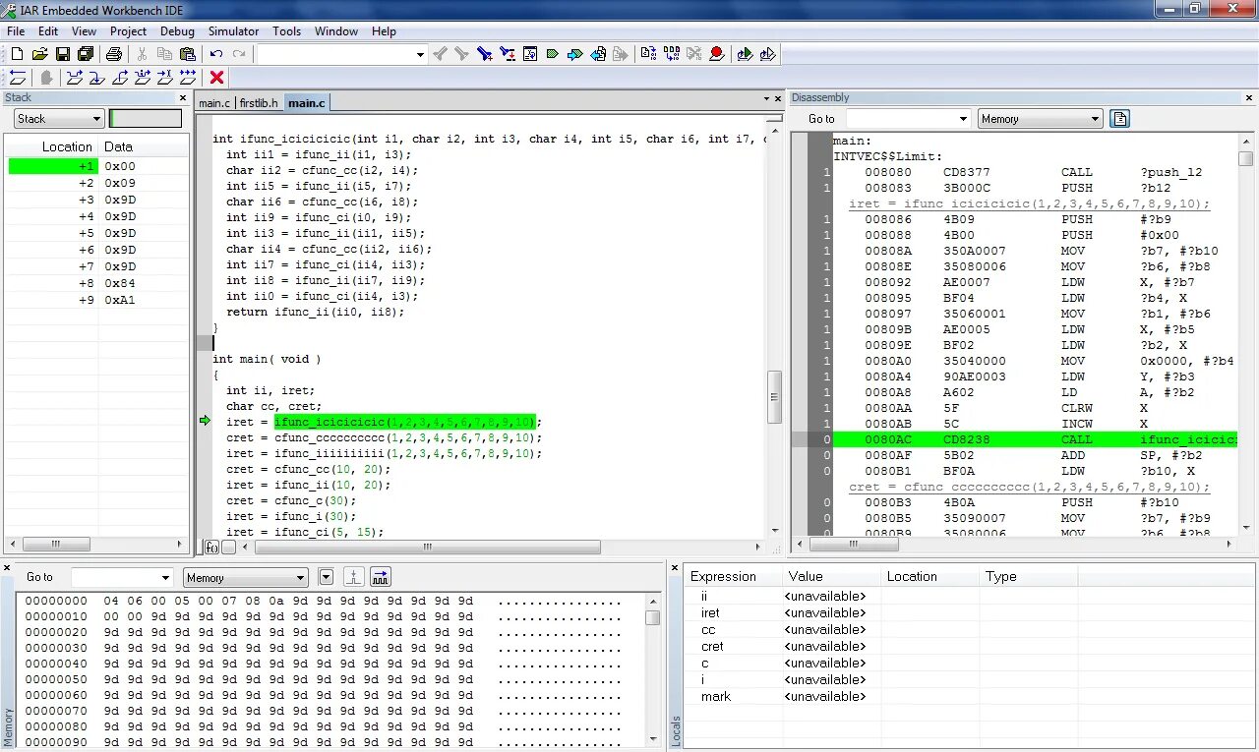Open the Tools menu
1259x752 pixels.
[x=286, y=31]
